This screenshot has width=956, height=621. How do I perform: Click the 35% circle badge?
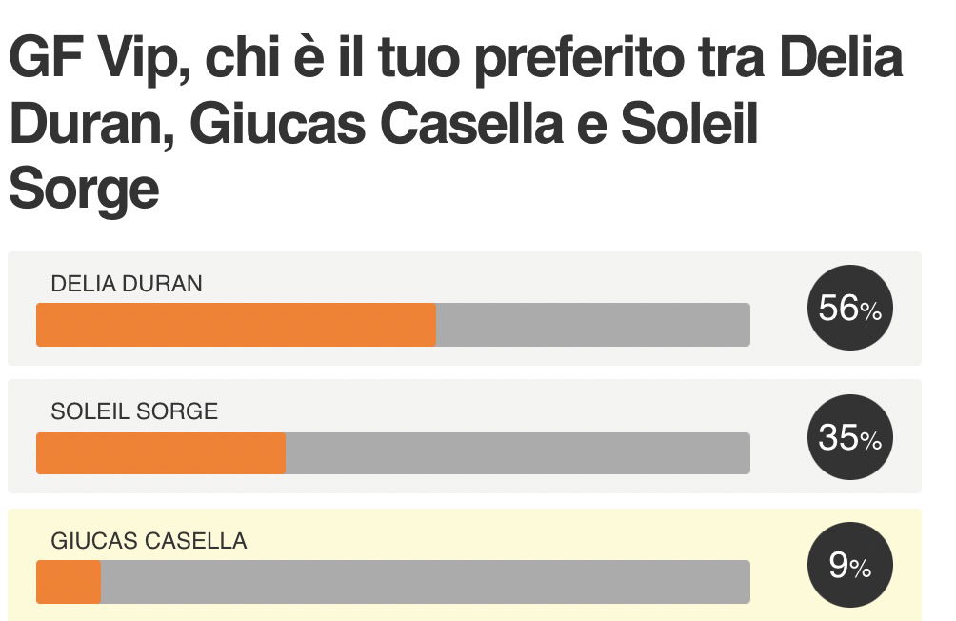(x=850, y=437)
